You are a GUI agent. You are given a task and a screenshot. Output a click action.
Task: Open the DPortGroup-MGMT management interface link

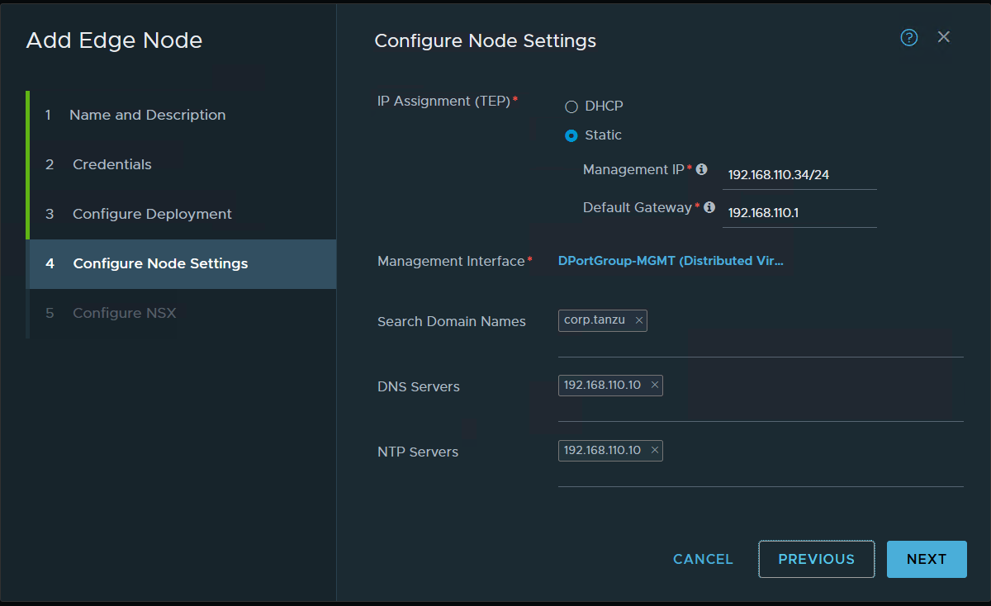[x=671, y=261]
